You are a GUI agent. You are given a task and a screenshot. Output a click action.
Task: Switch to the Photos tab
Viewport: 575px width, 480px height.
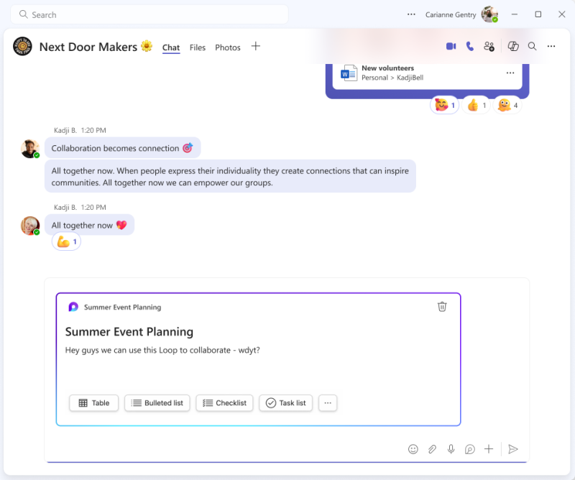pos(228,47)
